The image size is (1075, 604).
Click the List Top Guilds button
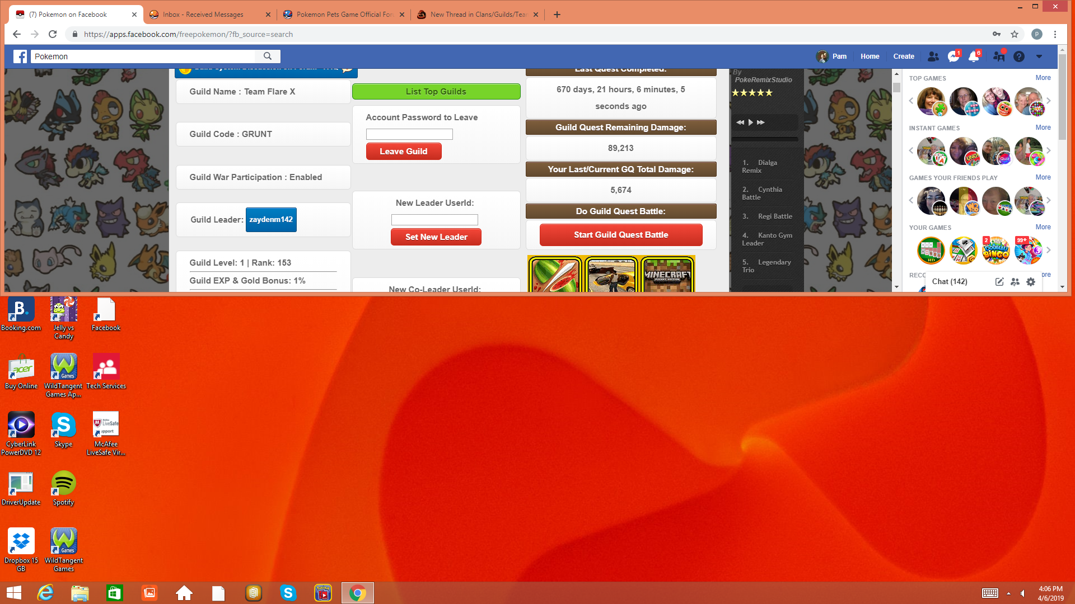(x=436, y=92)
